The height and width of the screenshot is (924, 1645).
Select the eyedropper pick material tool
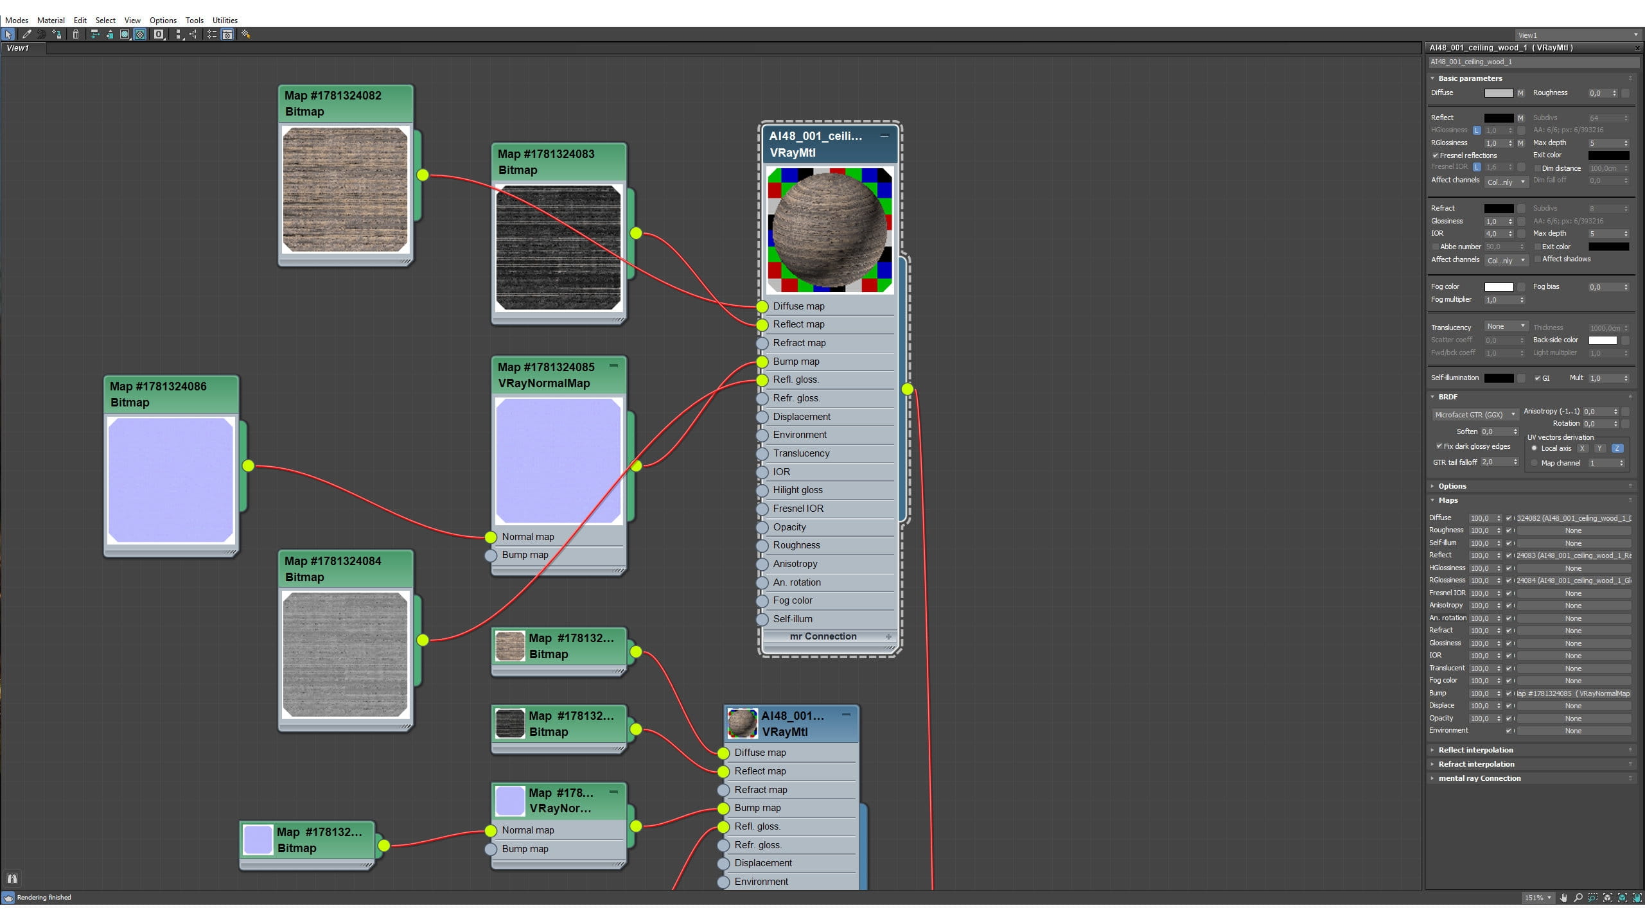coord(26,35)
